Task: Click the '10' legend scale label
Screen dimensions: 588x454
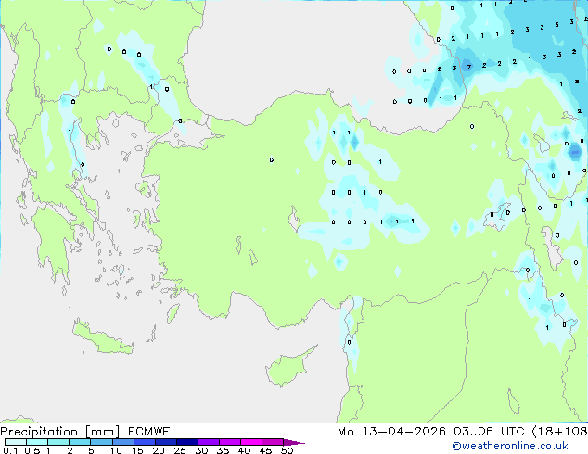Action: click(116, 450)
